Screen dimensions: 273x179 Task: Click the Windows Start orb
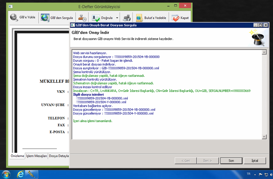coord(6,174)
